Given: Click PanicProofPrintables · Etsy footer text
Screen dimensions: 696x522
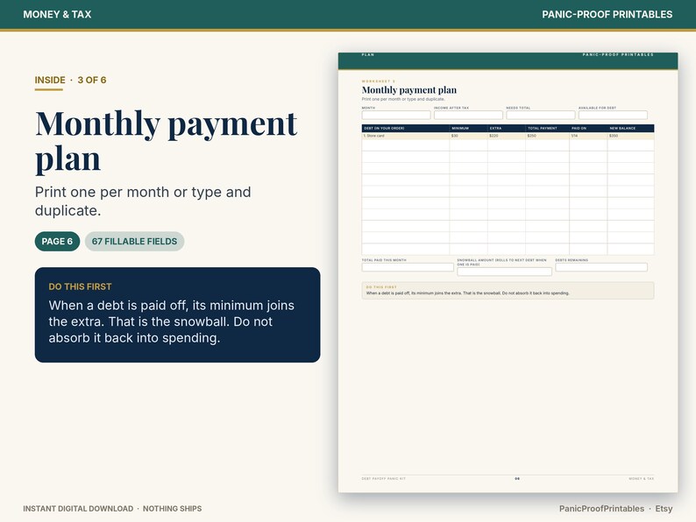Looking at the screenshot, I should (x=615, y=508).
